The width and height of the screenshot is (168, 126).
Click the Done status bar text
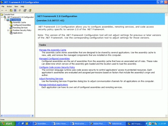coord(2,120)
